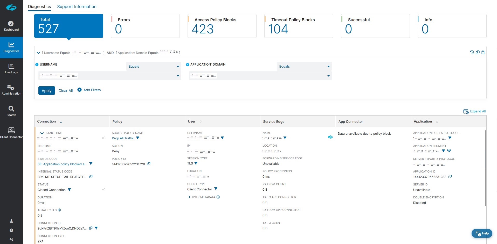Open the Application Domain Equals dropdown
This screenshot has height=244, width=497.
304,66
